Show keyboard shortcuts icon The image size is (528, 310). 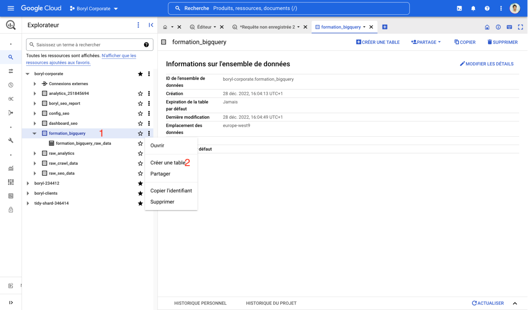coord(509,27)
